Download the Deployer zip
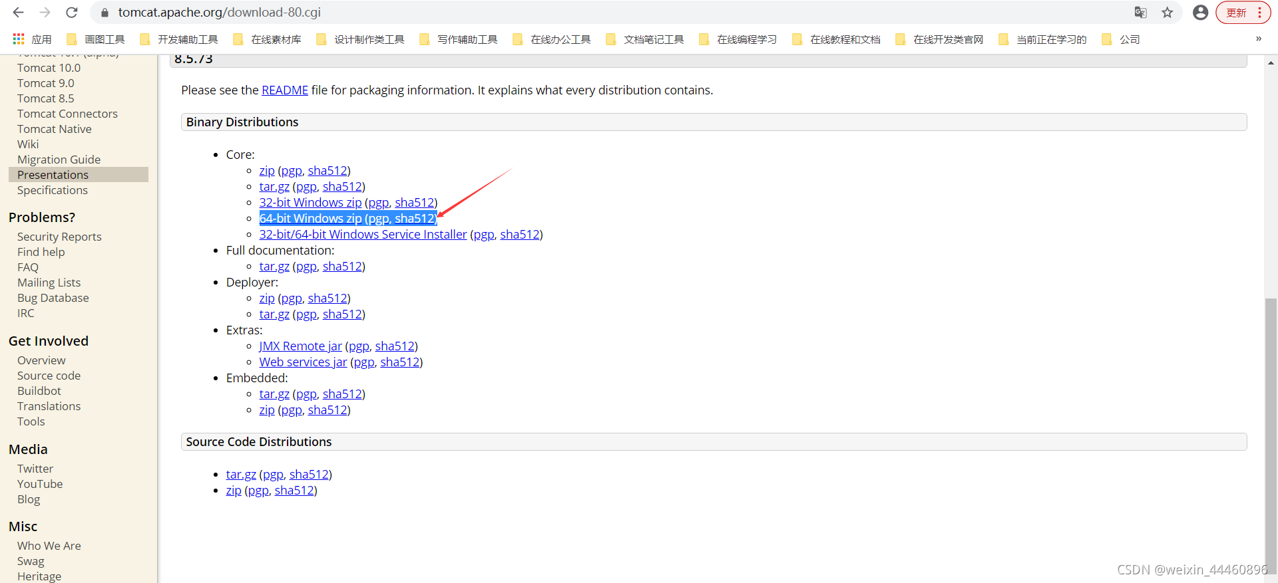The height and width of the screenshot is (583, 1278). (x=267, y=298)
